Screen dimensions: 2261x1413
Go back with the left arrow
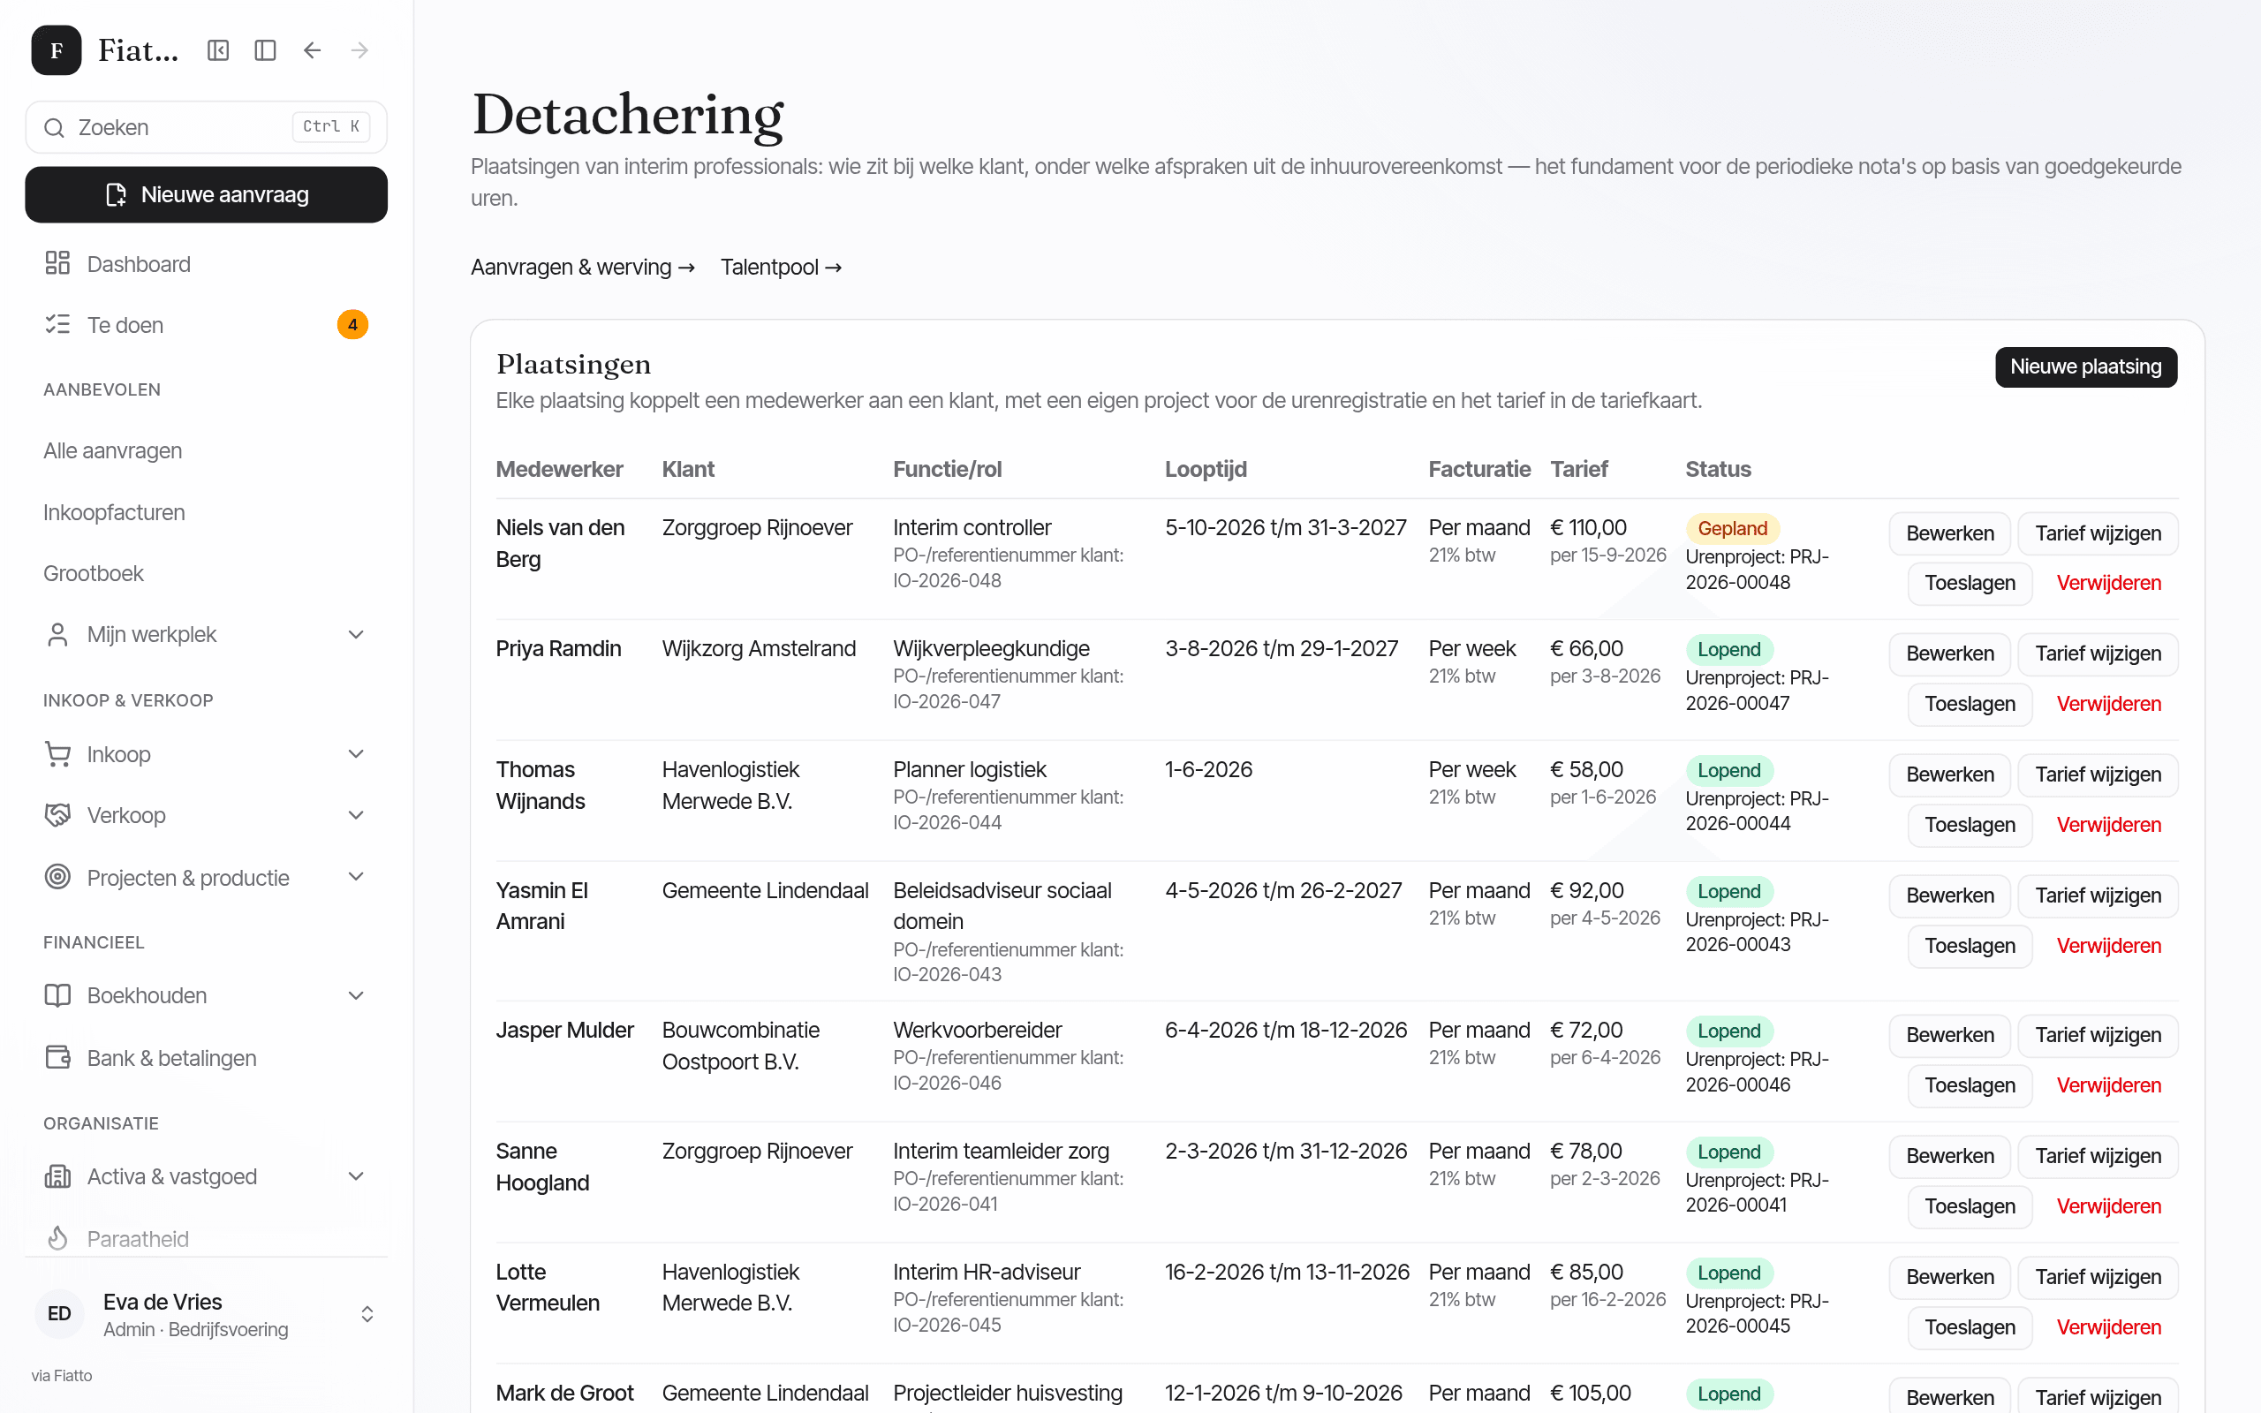click(312, 50)
